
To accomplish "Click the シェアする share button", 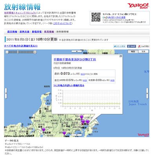I will tap(144, 46).
